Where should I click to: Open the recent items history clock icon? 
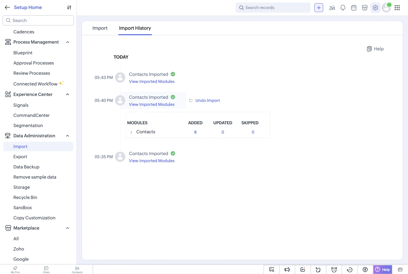coord(350,269)
